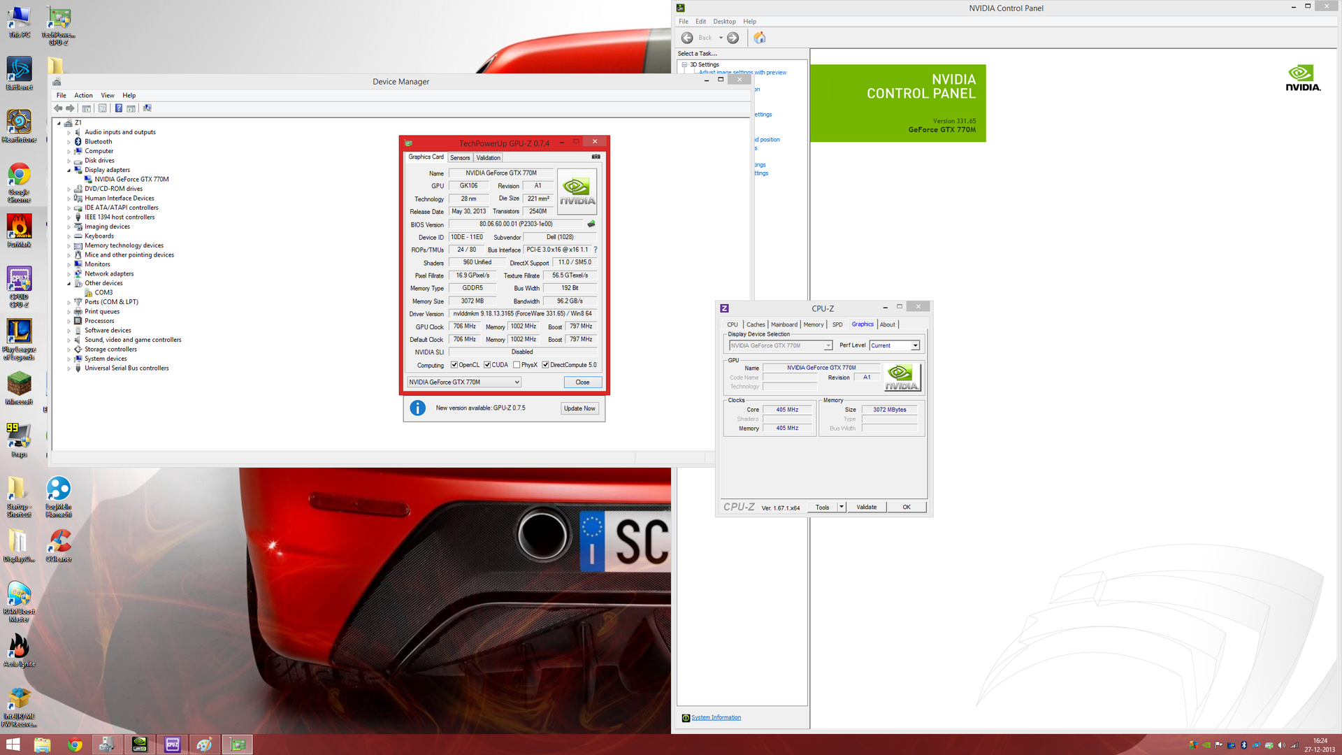This screenshot has height=755, width=1342.
Task: Toggle the CUDA checkbox in GPU-Z
Action: click(487, 365)
